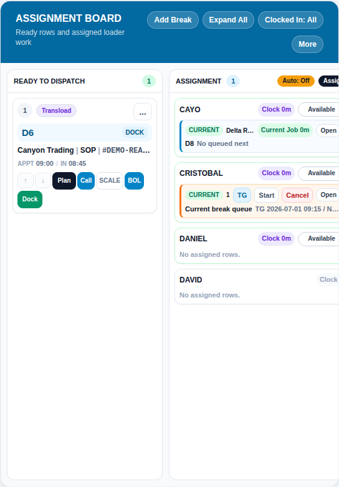Expand all rows with Expand All
The image size is (339, 487).
coord(228,20)
